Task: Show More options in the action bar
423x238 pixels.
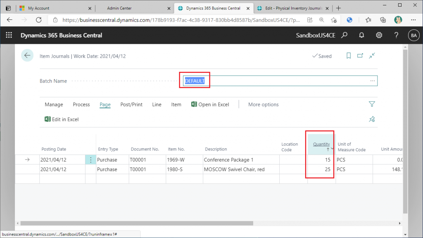Action: click(x=263, y=105)
